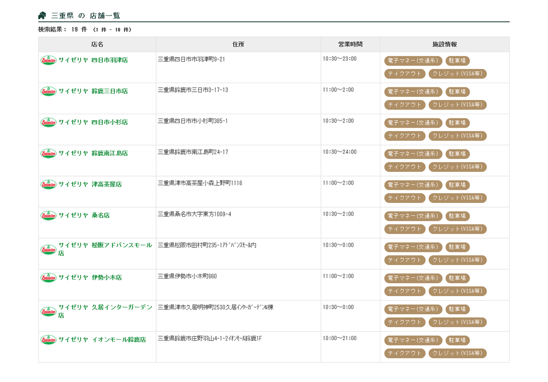Click the 店名 column header
Screen dimensions: 548x382
(x=97, y=44)
